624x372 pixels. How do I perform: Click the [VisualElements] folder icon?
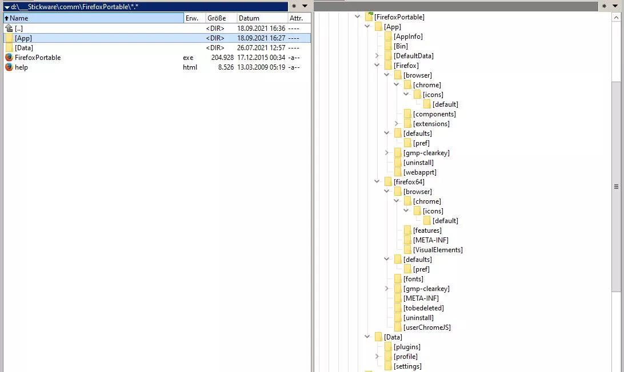(407, 249)
